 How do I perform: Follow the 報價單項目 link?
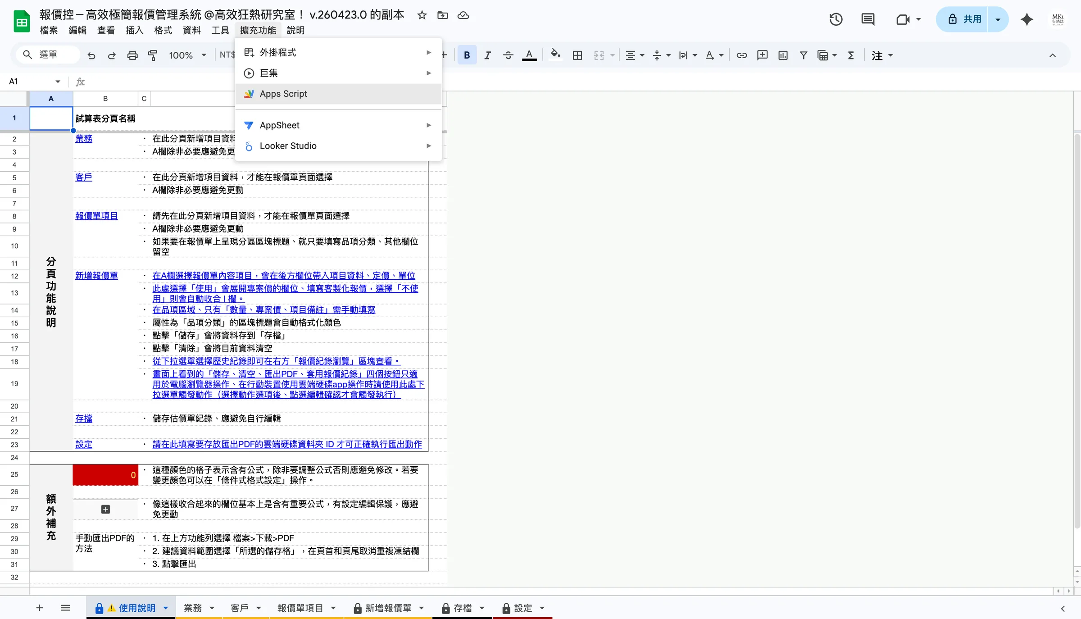[x=96, y=216]
